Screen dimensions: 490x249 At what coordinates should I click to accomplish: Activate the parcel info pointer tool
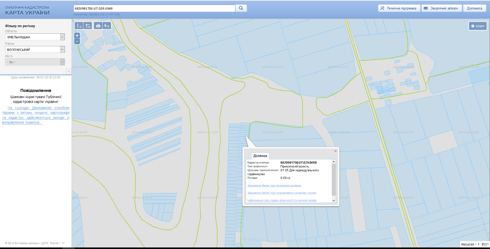[107, 26]
